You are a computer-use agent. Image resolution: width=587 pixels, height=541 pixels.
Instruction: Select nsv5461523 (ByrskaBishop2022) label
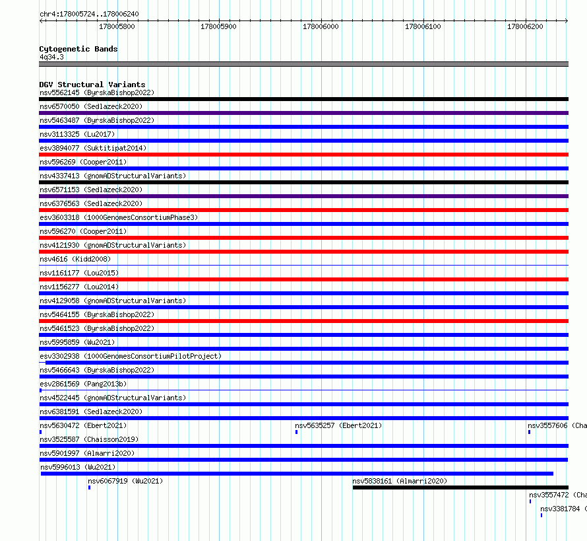click(97, 328)
